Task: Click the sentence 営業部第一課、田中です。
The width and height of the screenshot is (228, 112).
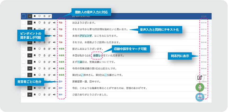Action: (86, 81)
